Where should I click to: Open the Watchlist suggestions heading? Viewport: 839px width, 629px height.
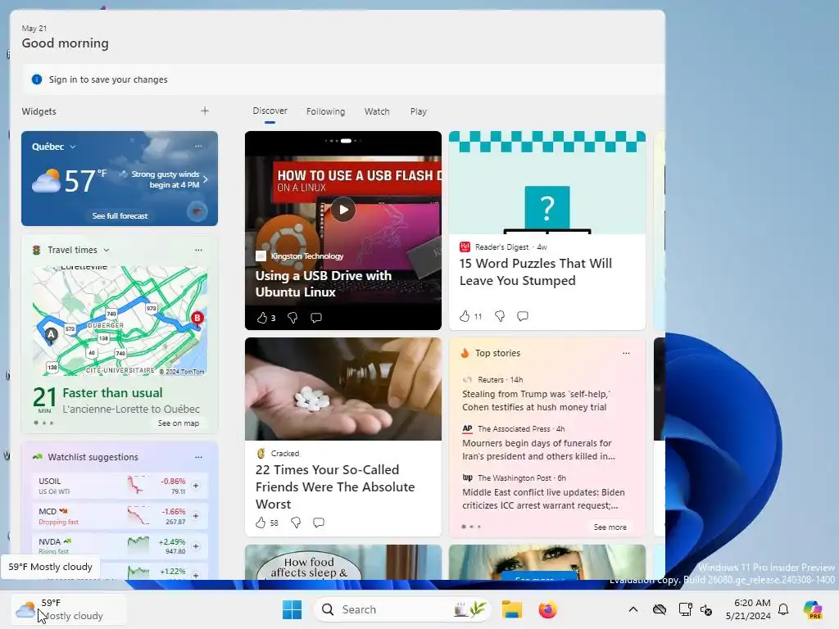click(93, 457)
